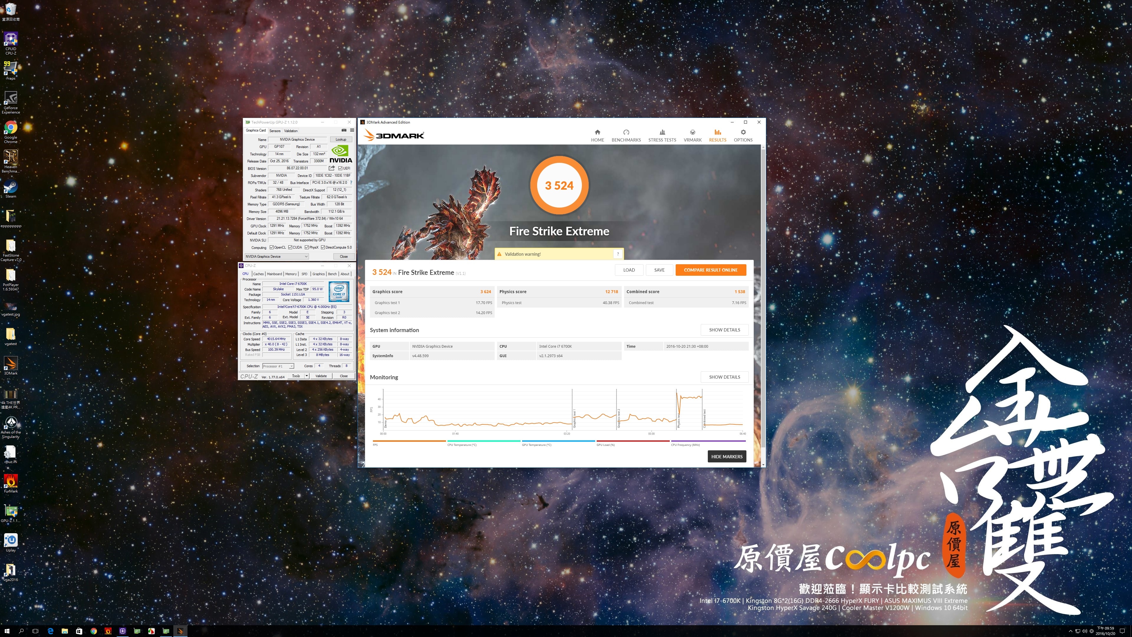Click the CPU Frequency legend bar
Image resolution: width=1132 pixels, height=637 pixels.
708,441
